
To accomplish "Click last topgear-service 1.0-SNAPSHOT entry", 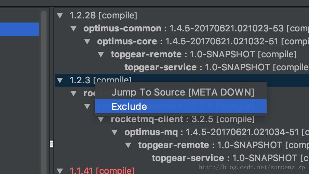I will point(188,158).
